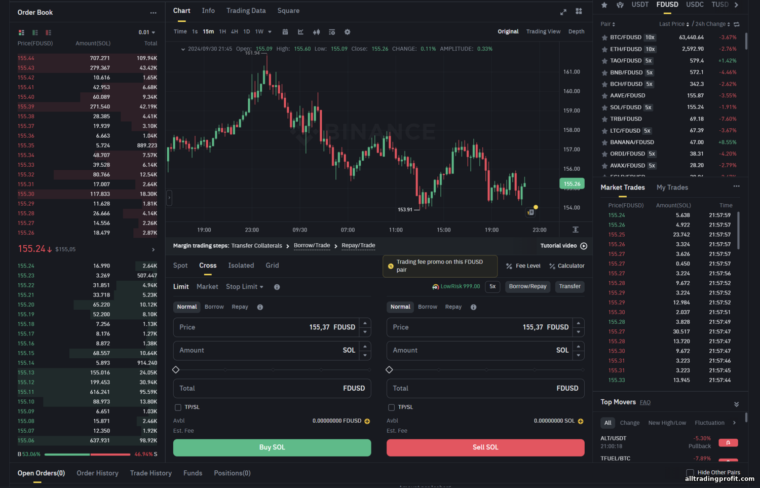Viewport: 760px width, 488px height.
Task: Click the buy Amount SOL field
Action: click(272, 351)
